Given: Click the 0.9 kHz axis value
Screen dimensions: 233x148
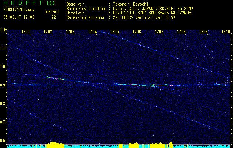Looking at the screenshot, I should [3, 85].
